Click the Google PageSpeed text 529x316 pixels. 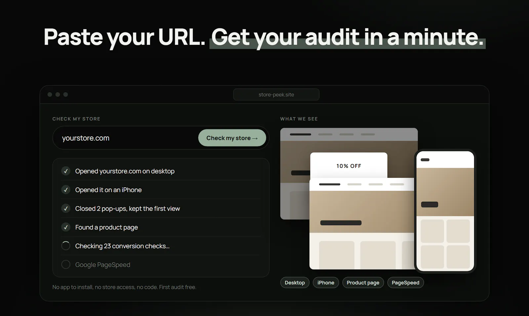click(x=102, y=265)
